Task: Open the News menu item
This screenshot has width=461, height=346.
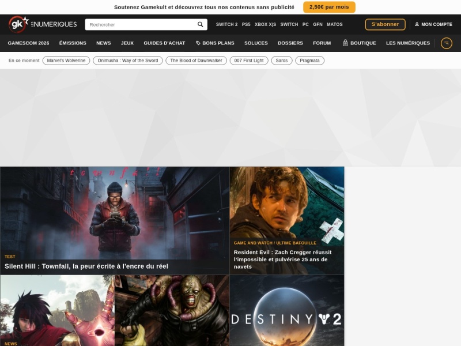Action: tap(104, 43)
